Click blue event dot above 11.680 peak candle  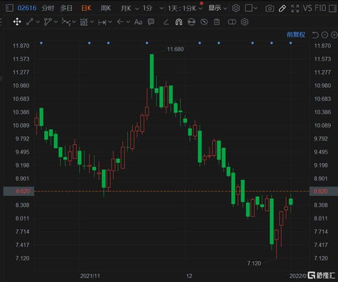(147, 43)
